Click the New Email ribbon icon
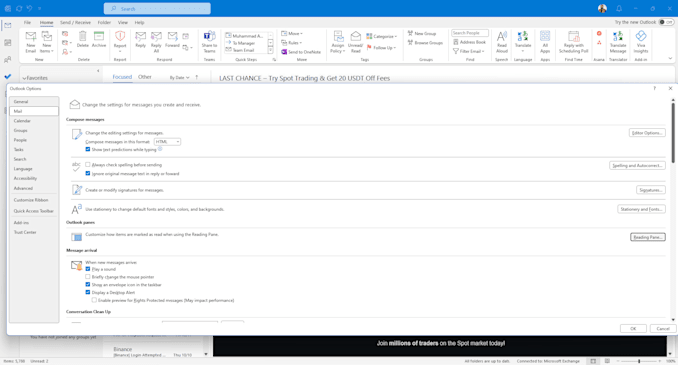Viewport: 678px width, 365px height. point(31,36)
